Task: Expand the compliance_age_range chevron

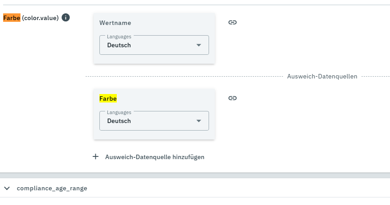Action: point(7,188)
